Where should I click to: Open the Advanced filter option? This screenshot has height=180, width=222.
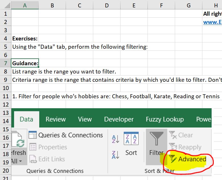(188, 159)
